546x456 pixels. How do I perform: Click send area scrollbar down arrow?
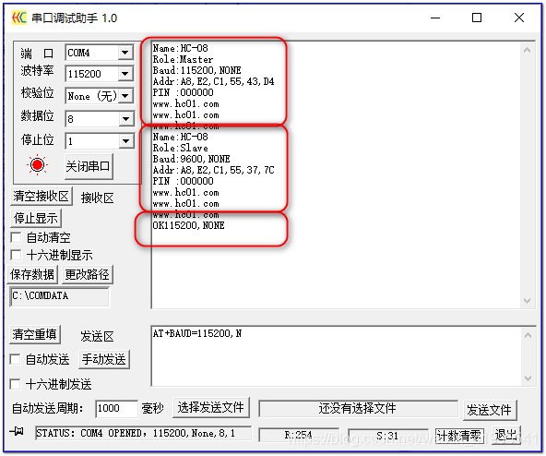pyautogui.click(x=528, y=378)
